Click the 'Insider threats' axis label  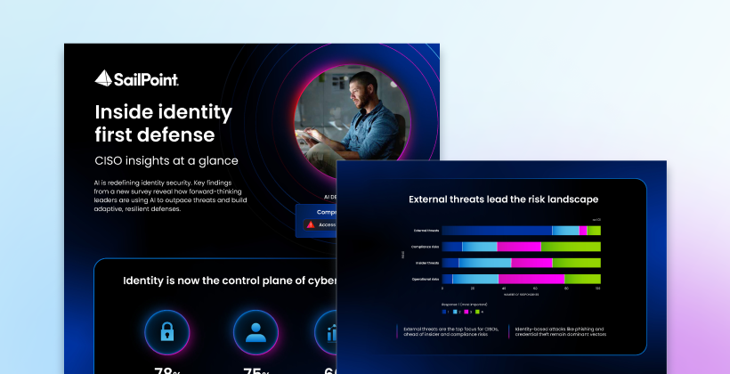click(427, 263)
